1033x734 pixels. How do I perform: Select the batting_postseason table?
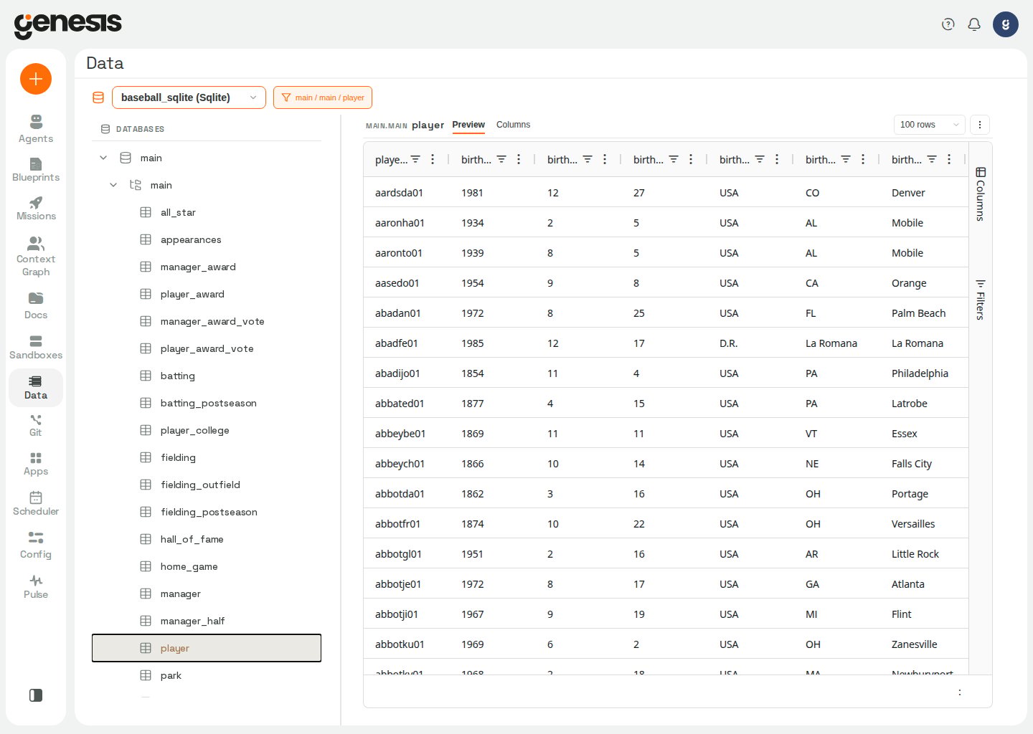pyautogui.click(x=207, y=403)
